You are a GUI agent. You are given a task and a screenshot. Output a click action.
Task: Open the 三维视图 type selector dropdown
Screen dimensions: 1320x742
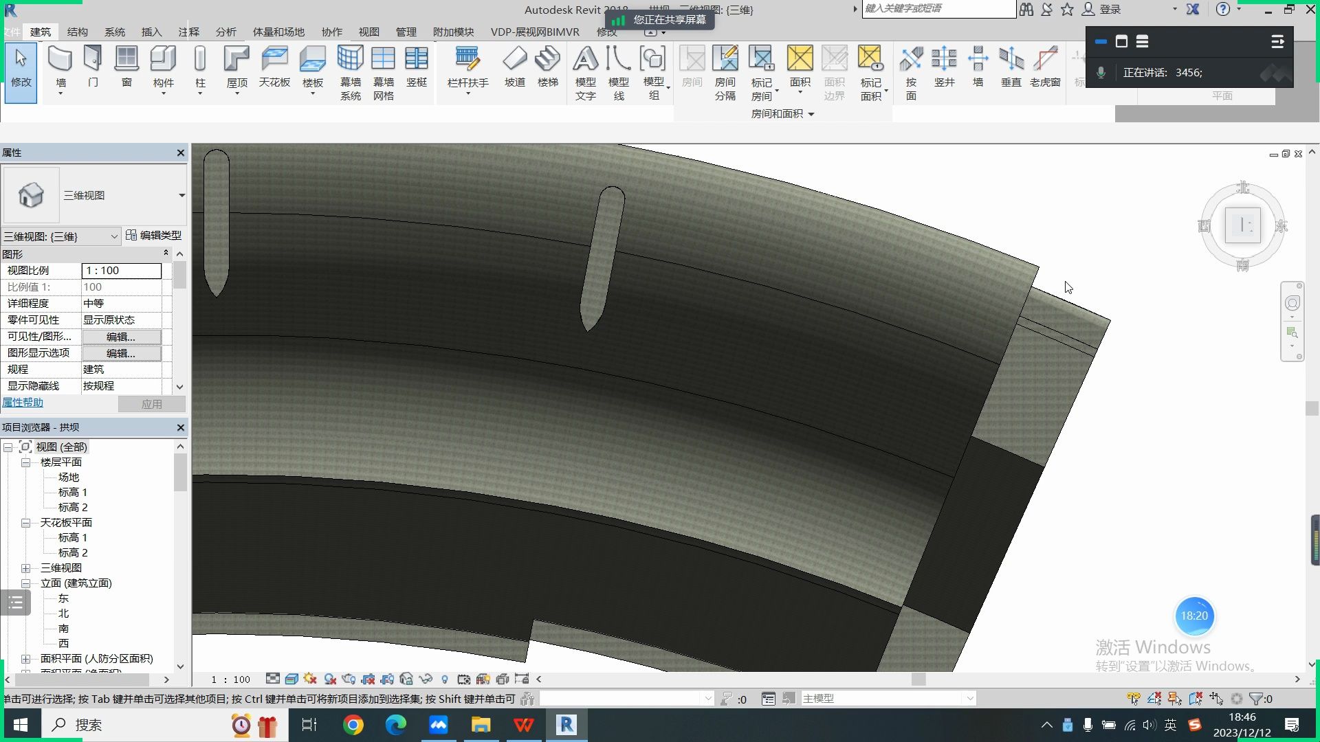[x=181, y=196]
